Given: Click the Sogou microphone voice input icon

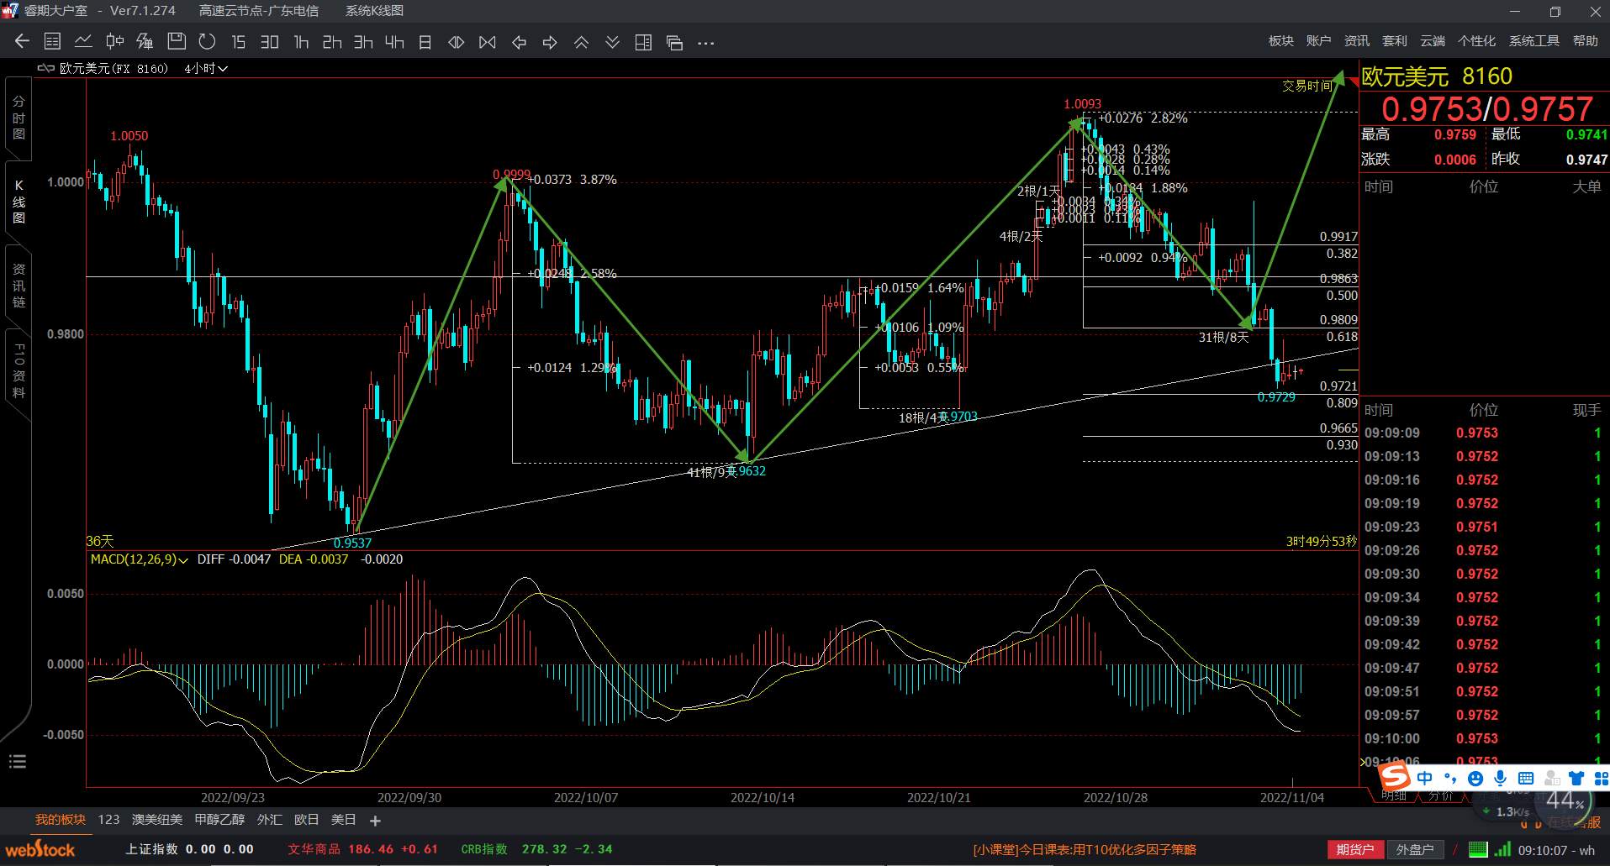Looking at the screenshot, I should 1501,779.
